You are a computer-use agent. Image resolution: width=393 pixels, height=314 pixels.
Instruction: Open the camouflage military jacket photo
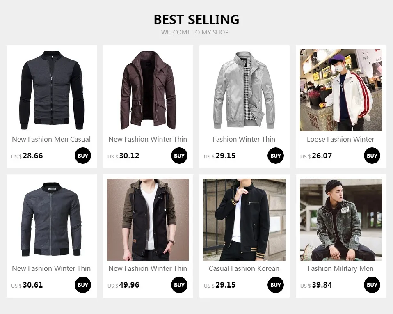tap(341, 220)
